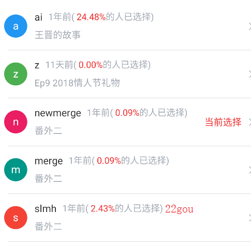Viewport: 251px width, 242px height.
Task: Click the red '22gou' tag text
Action: 179,209
